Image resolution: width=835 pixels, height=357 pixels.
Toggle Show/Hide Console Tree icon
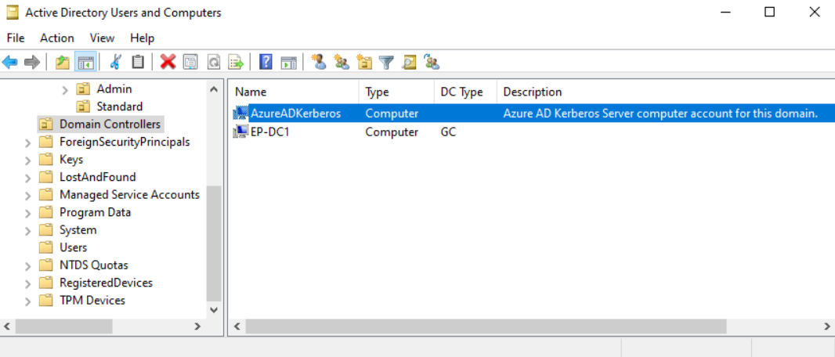(85, 63)
